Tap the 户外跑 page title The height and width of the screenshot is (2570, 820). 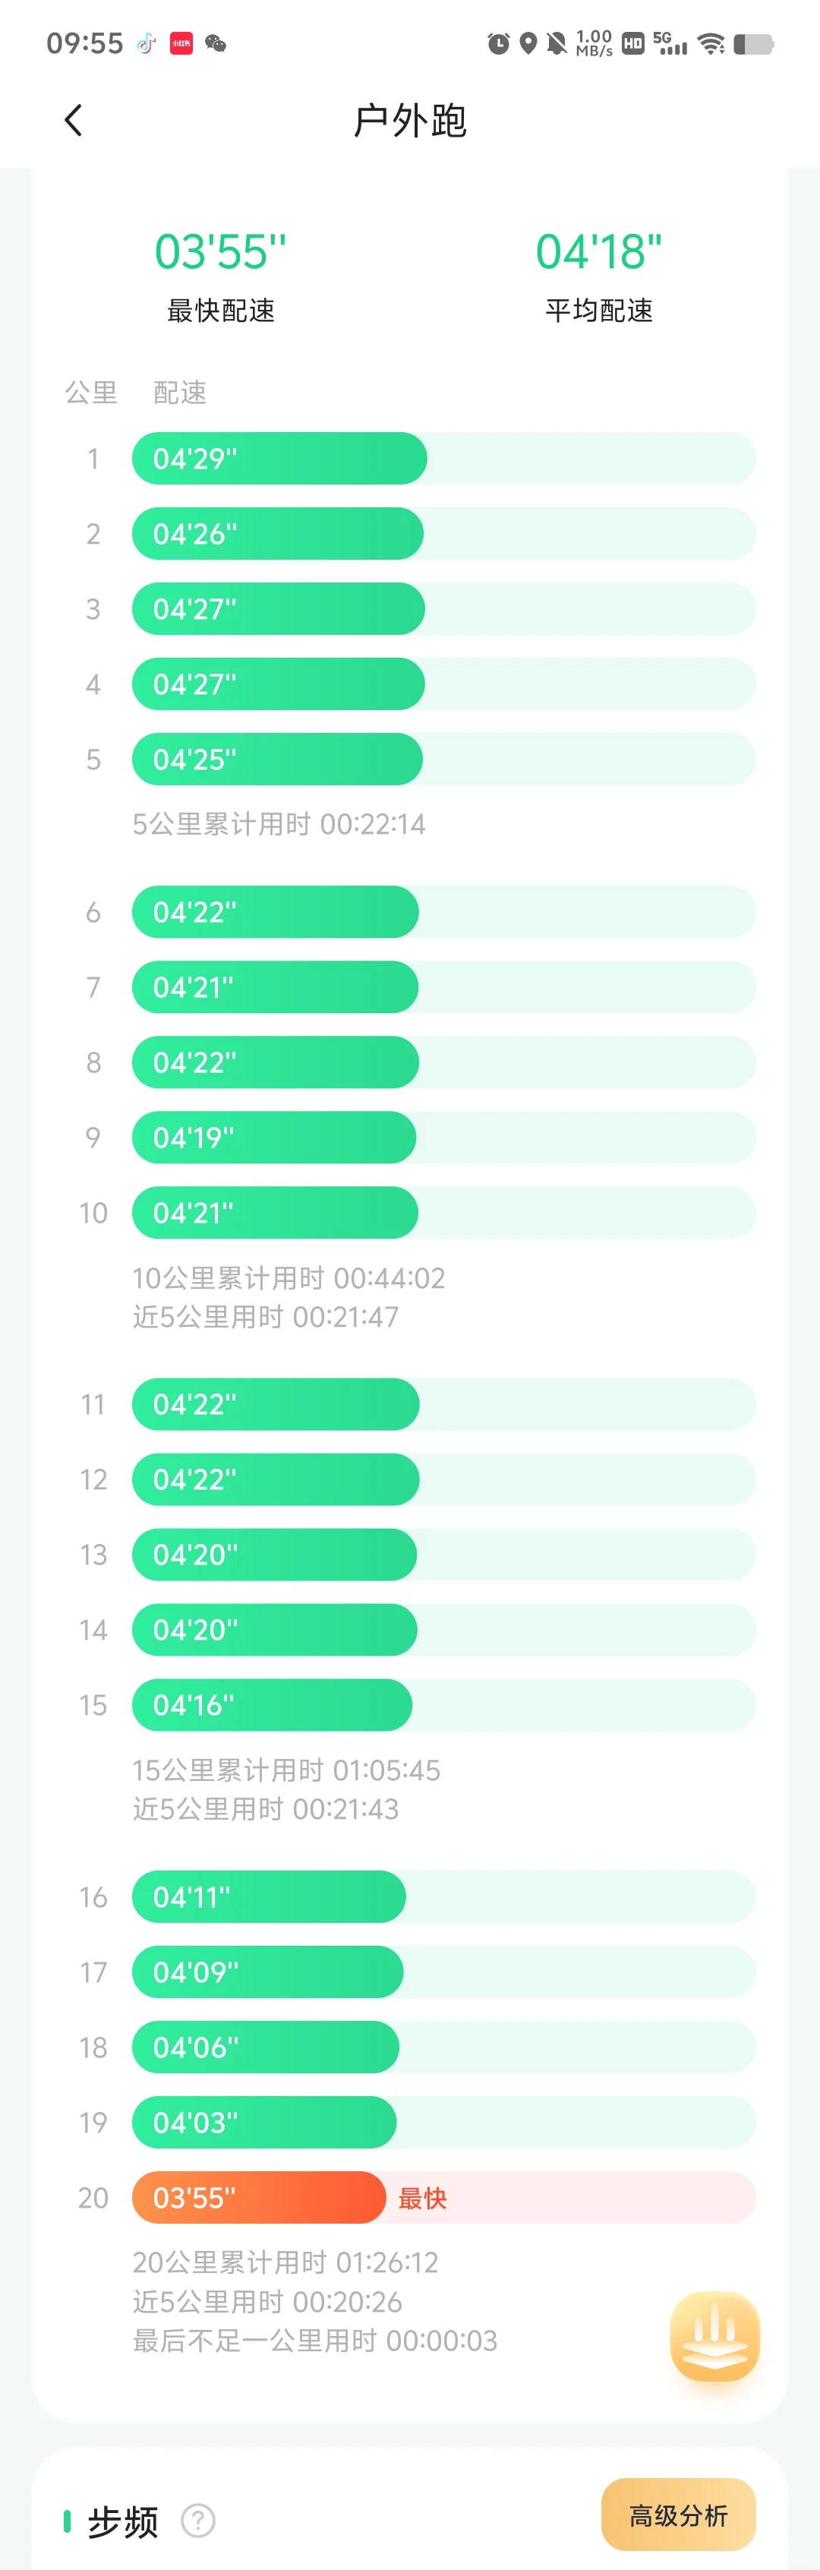(x=410, y=121)
